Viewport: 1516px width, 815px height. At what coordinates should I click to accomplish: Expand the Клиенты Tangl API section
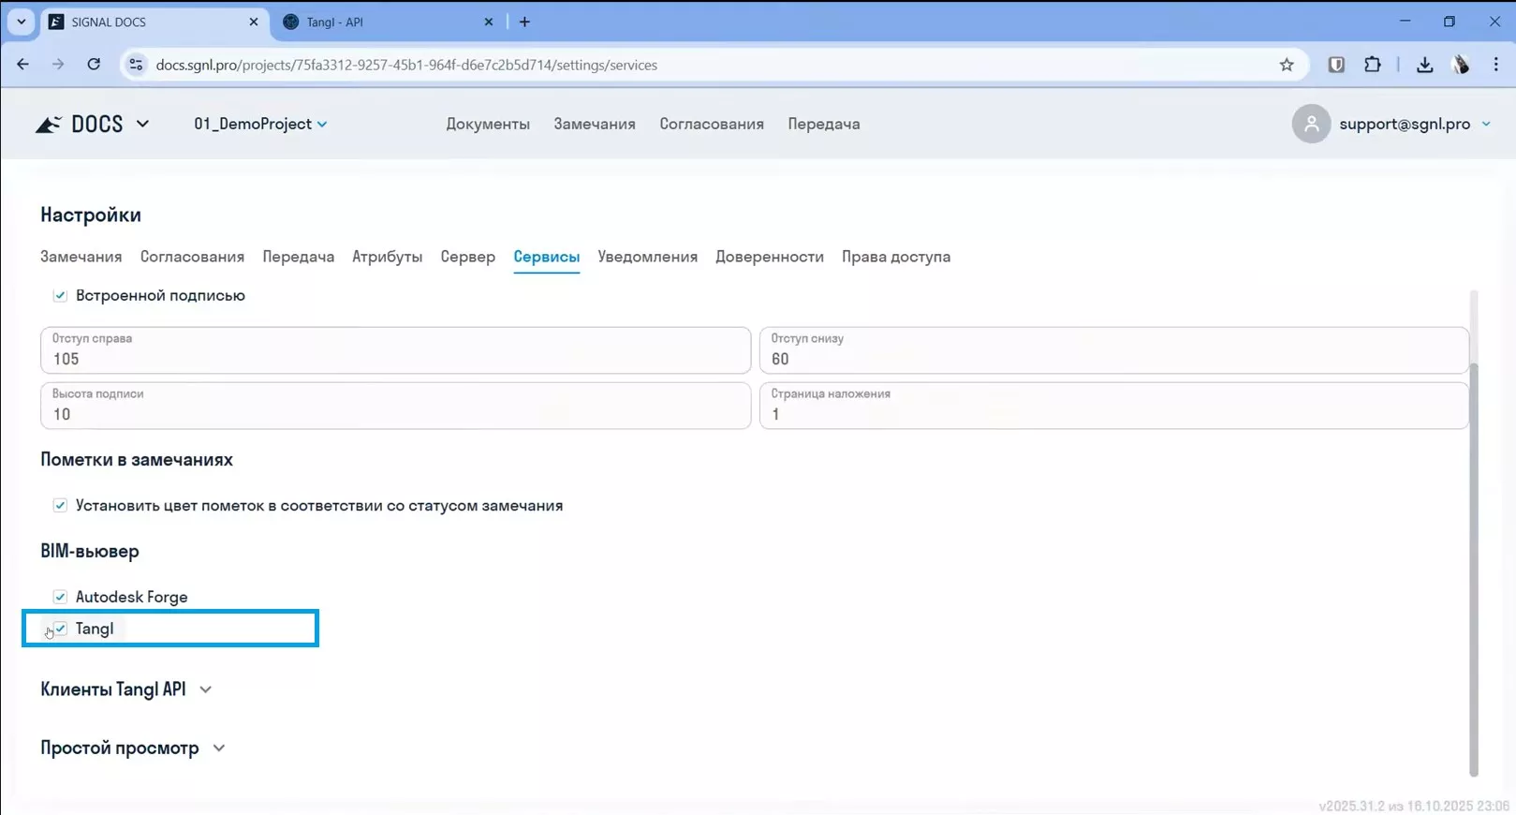point(205,689)
